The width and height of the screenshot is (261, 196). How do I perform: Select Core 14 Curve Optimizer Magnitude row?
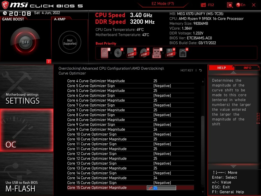(130, 178)
